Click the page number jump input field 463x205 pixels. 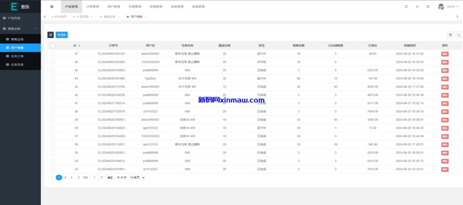click(x=94, y=178)
